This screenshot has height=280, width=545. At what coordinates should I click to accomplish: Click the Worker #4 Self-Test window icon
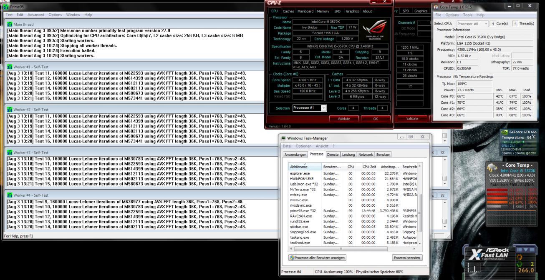[x=10, y=195]
